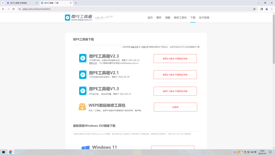The image size is (275, 155).
Task: Click the 微PE工具箱V1.3 title text
Action: tap(104, 89)
